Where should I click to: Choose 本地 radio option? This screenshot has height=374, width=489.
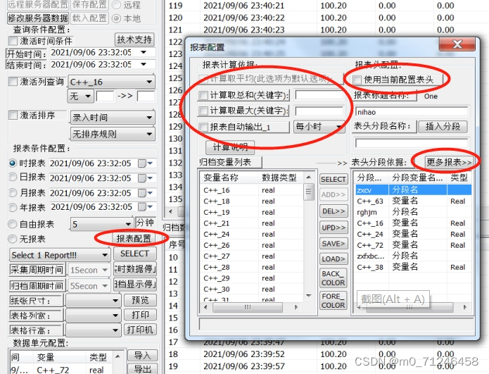pos(116,18)
